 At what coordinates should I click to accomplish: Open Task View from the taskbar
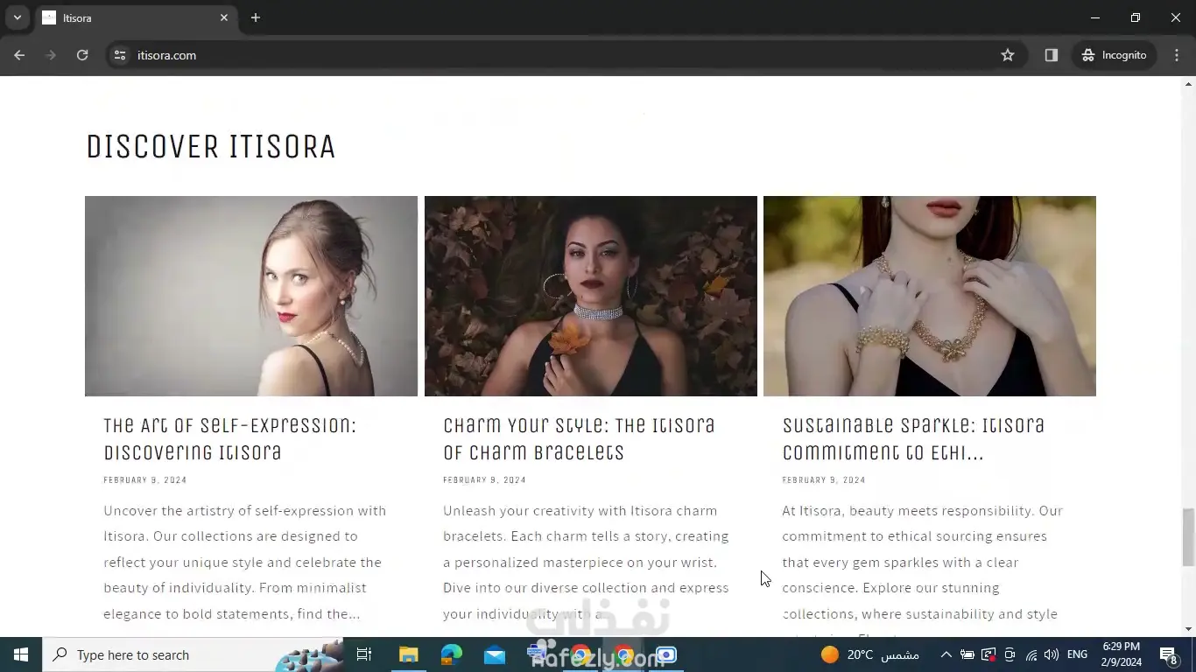(364, 654)
